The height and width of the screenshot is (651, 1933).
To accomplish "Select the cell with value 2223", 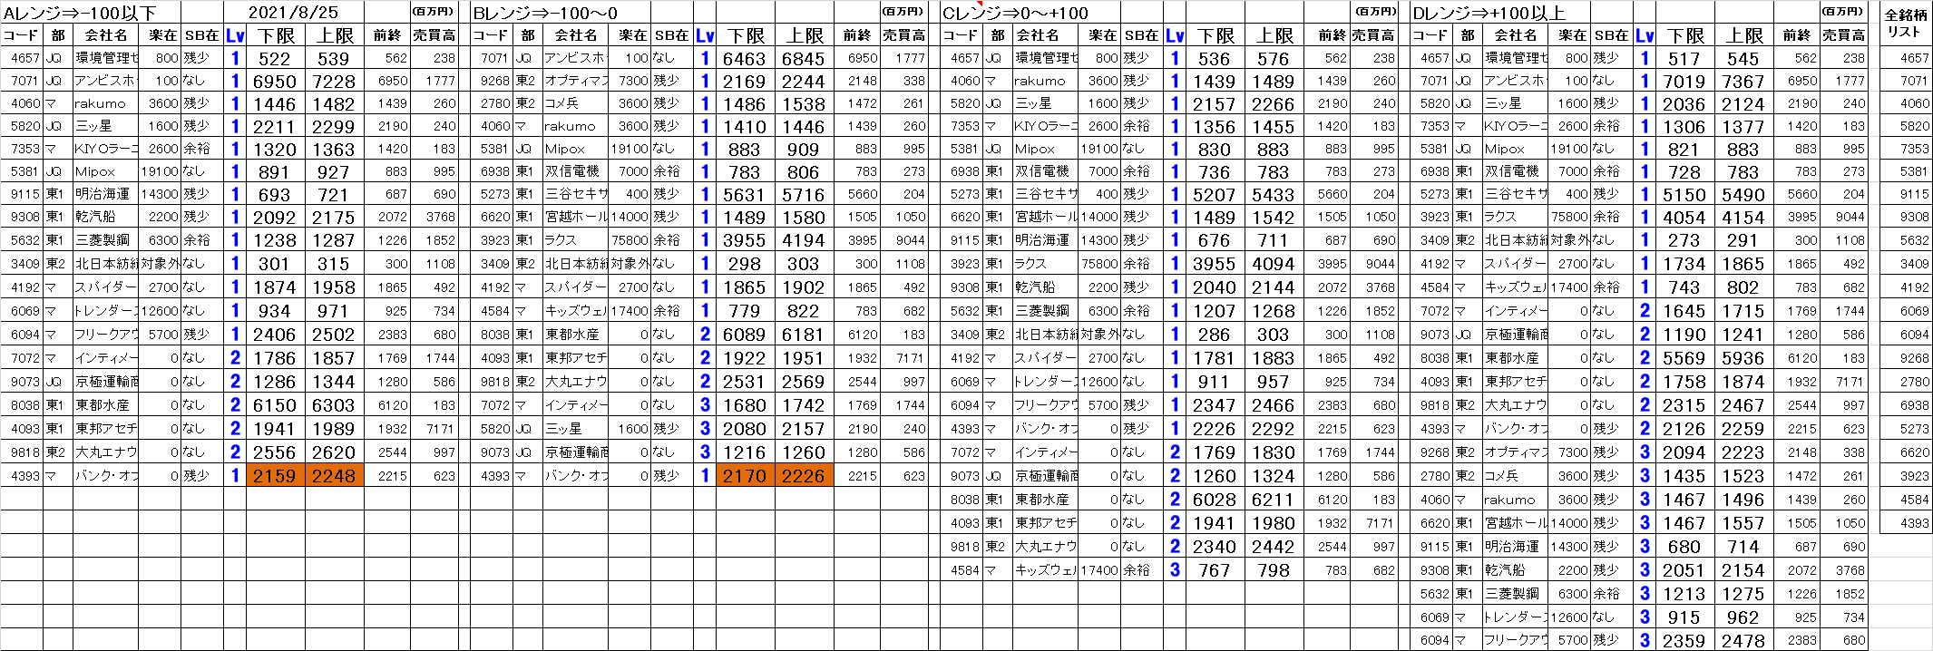I will pos(1743,452).
